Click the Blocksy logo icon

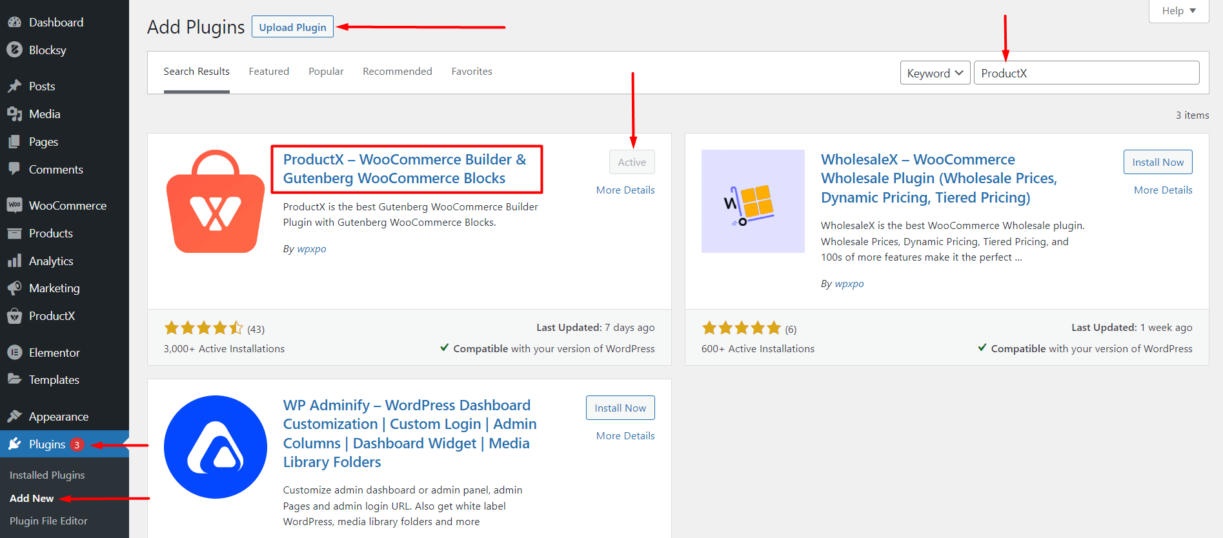(x=14, y=50)
